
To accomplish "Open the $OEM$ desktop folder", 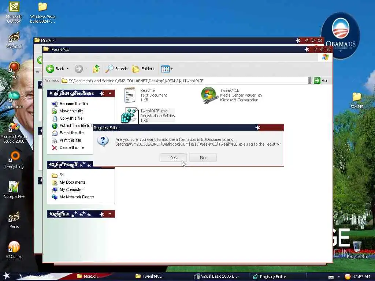I will point(357,100).
